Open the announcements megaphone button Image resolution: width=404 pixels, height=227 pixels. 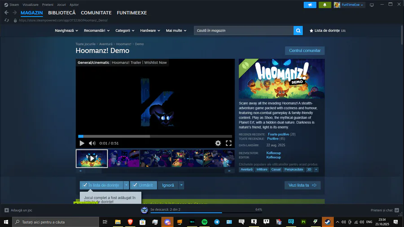coord(310,5)
